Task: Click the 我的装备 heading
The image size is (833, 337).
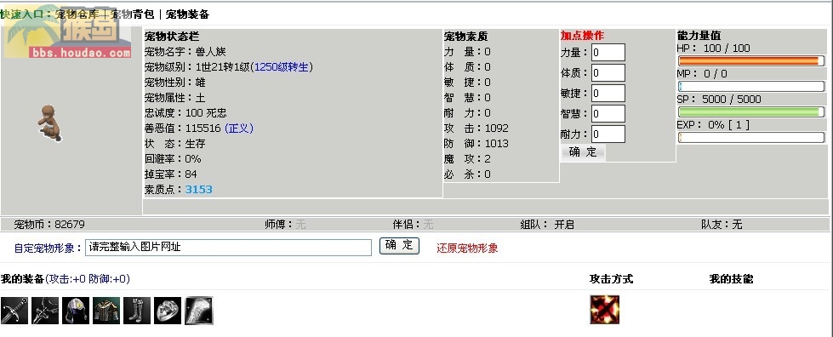Action: click(x=22, y=279)
